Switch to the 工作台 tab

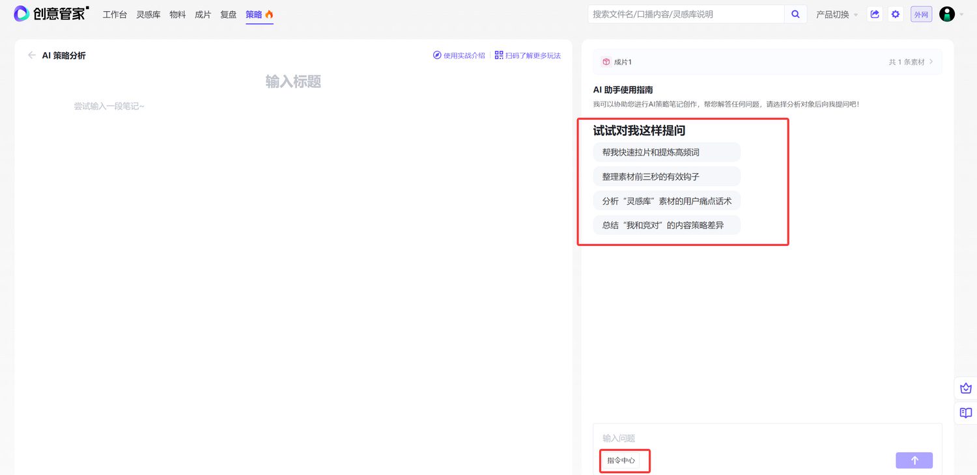point(115,14)
